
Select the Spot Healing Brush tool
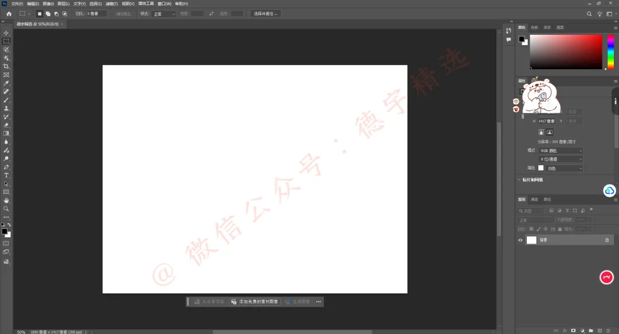6,92
